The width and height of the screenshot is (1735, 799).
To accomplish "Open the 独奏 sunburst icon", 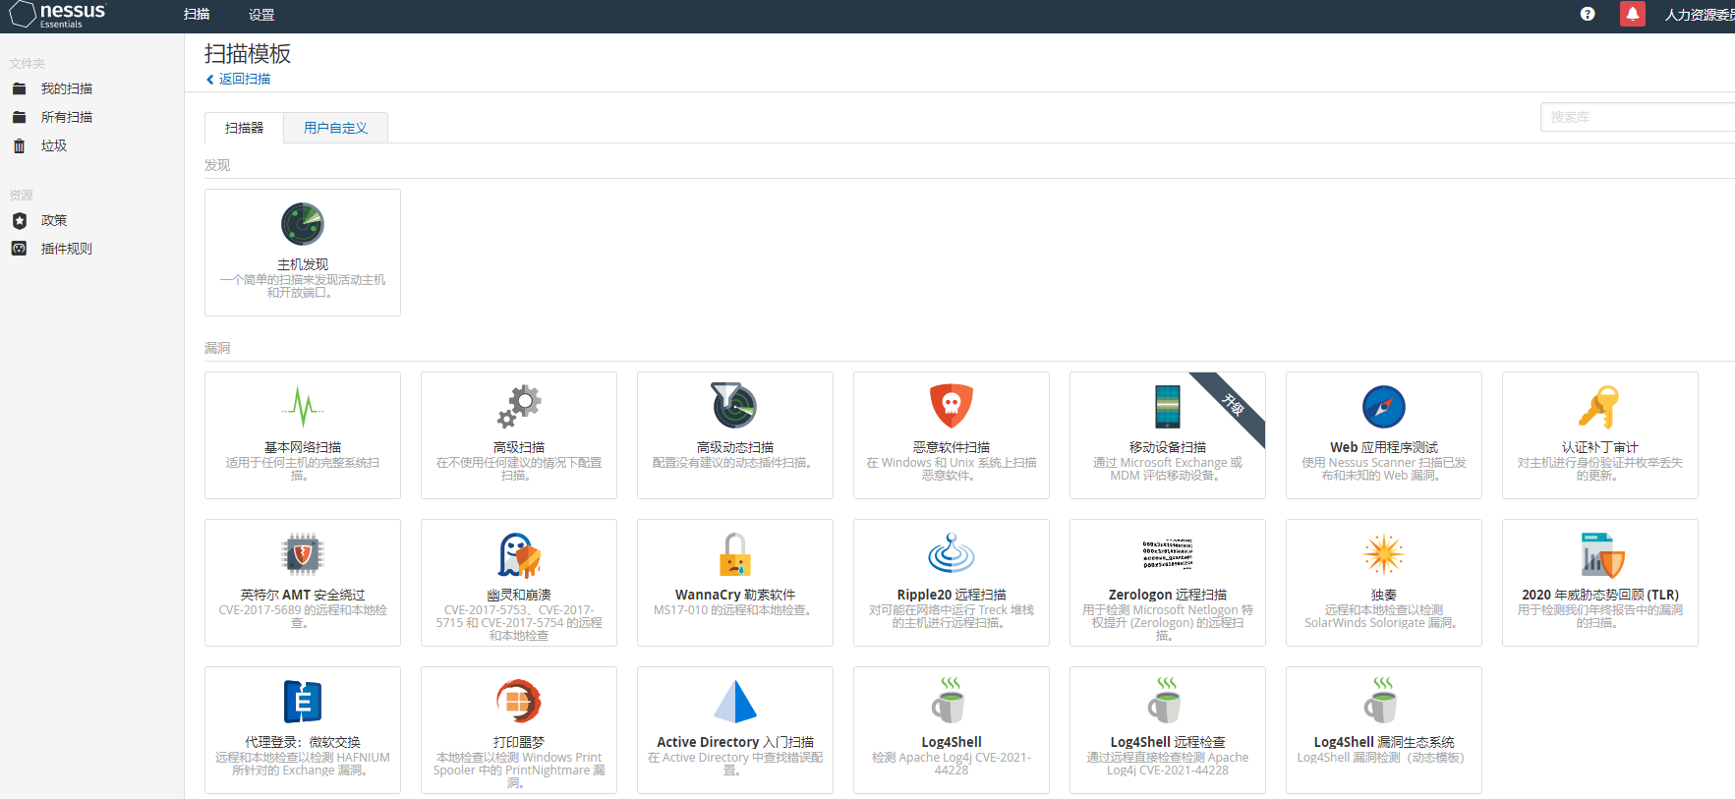I will pyautogui.click(x=1384, y=554).
